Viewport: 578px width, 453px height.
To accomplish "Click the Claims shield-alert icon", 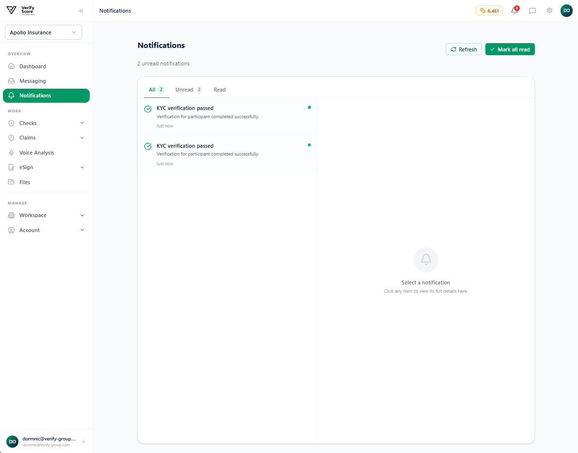I will [12, 138].
